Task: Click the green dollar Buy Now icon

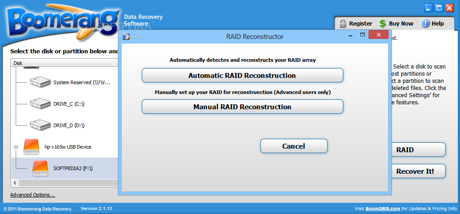Action: tap(382, 23)
